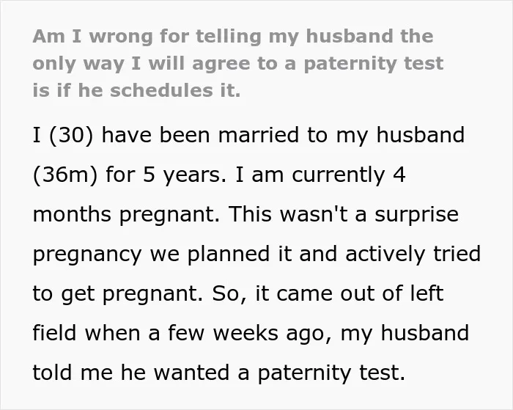Click the title line ending 'paternity test'

[238, 63]
